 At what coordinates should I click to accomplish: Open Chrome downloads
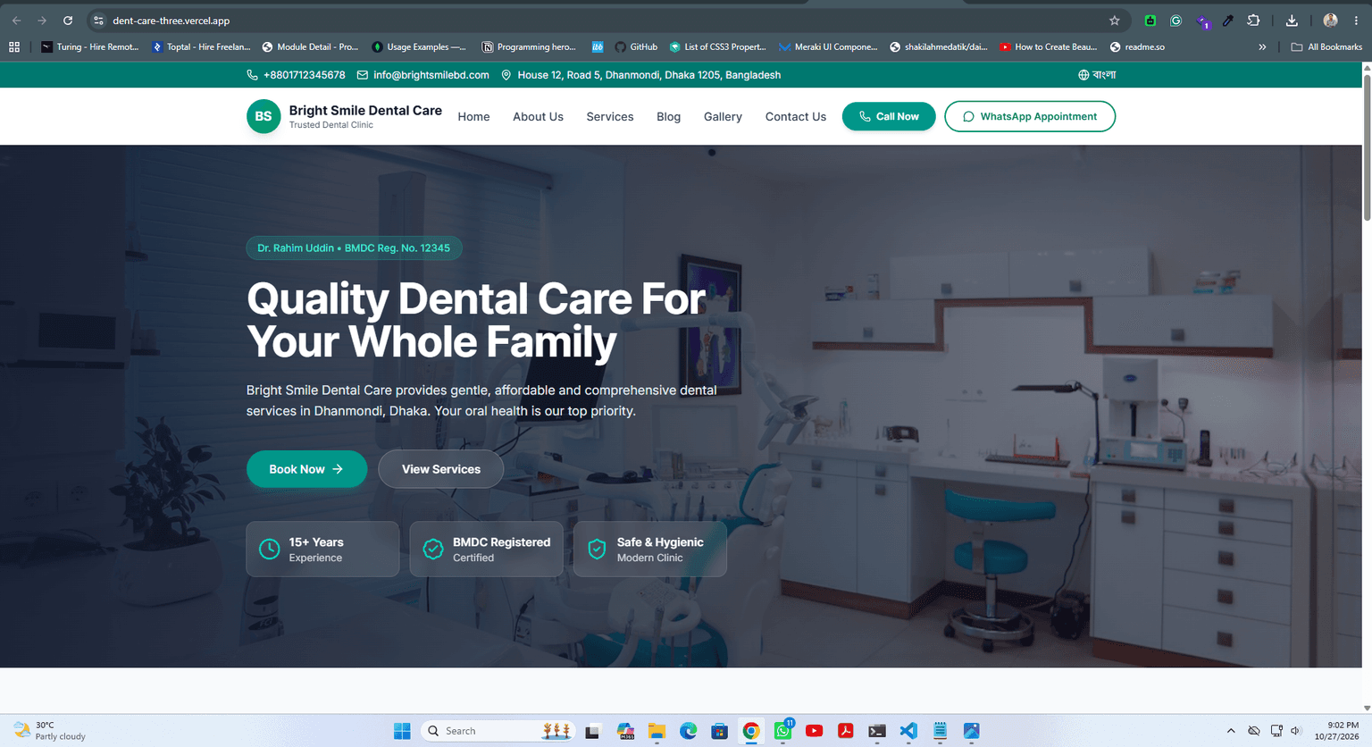[x=1292, y=21]
